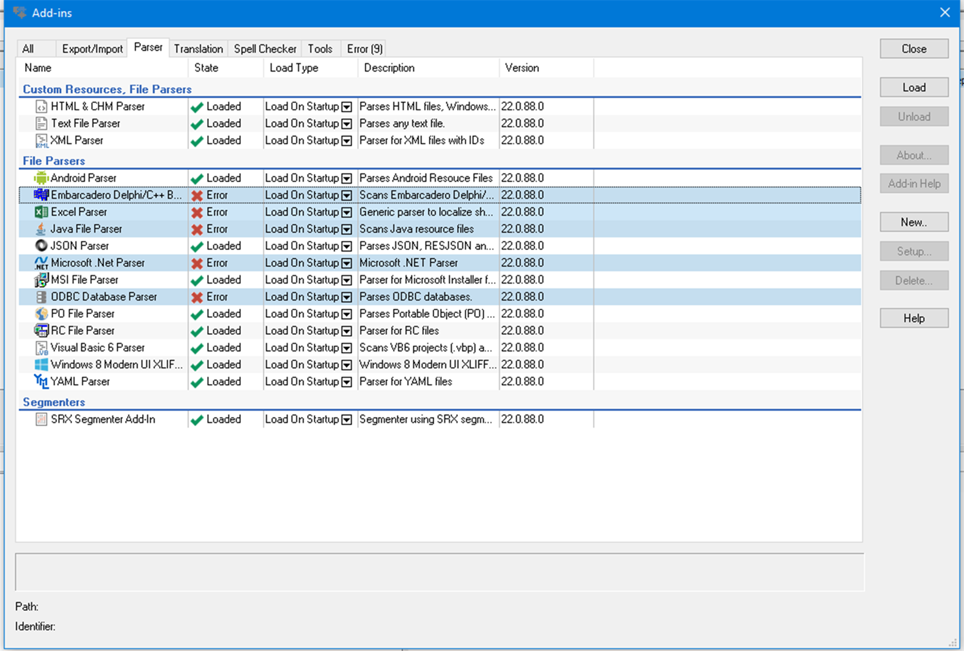Click the Excel Parser icon
Image resolution: width=964 pixels, height=651 pixels.
point(41,212)
